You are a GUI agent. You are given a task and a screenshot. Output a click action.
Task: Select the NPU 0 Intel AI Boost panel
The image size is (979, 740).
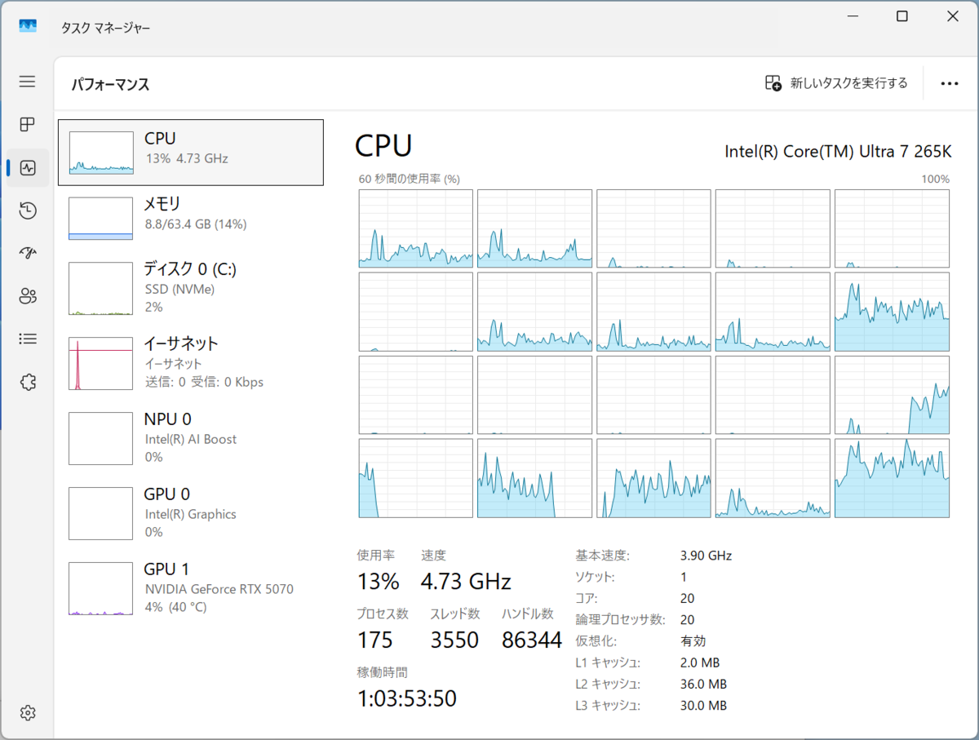point(190,437)
